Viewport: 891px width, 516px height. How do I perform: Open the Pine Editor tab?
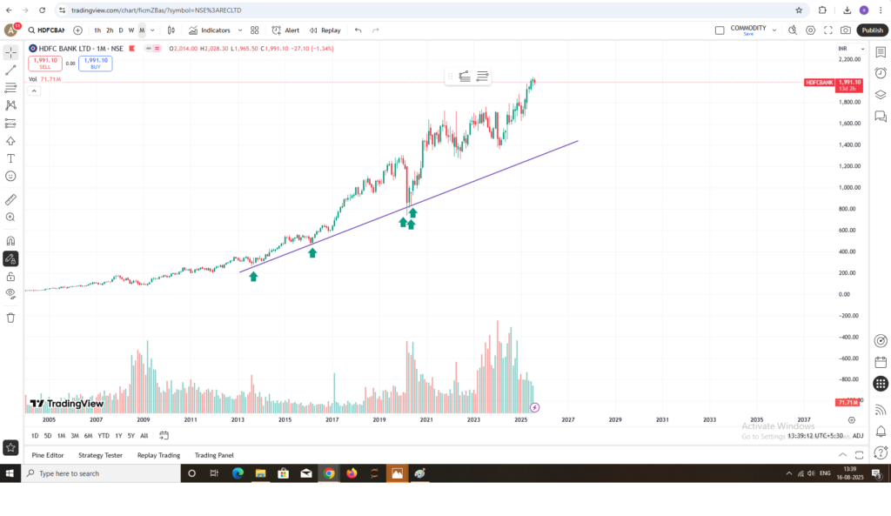tap(48, 455)
